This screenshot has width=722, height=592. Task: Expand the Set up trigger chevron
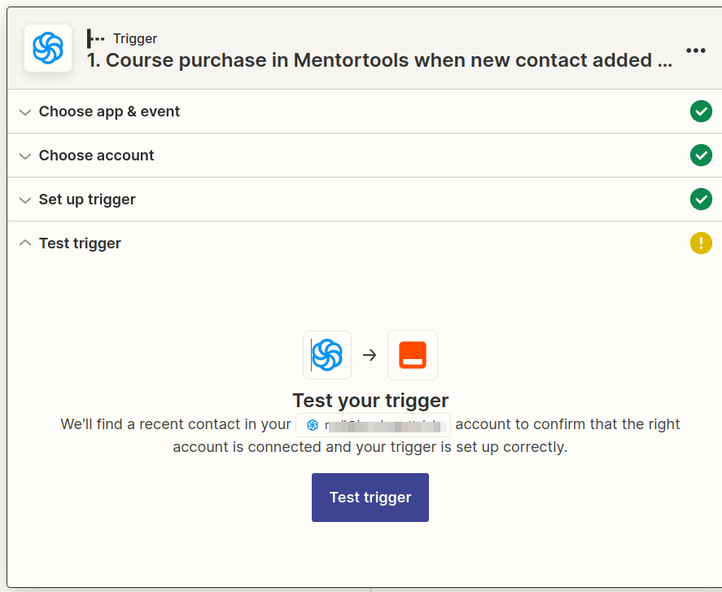(x=25, y=200)
